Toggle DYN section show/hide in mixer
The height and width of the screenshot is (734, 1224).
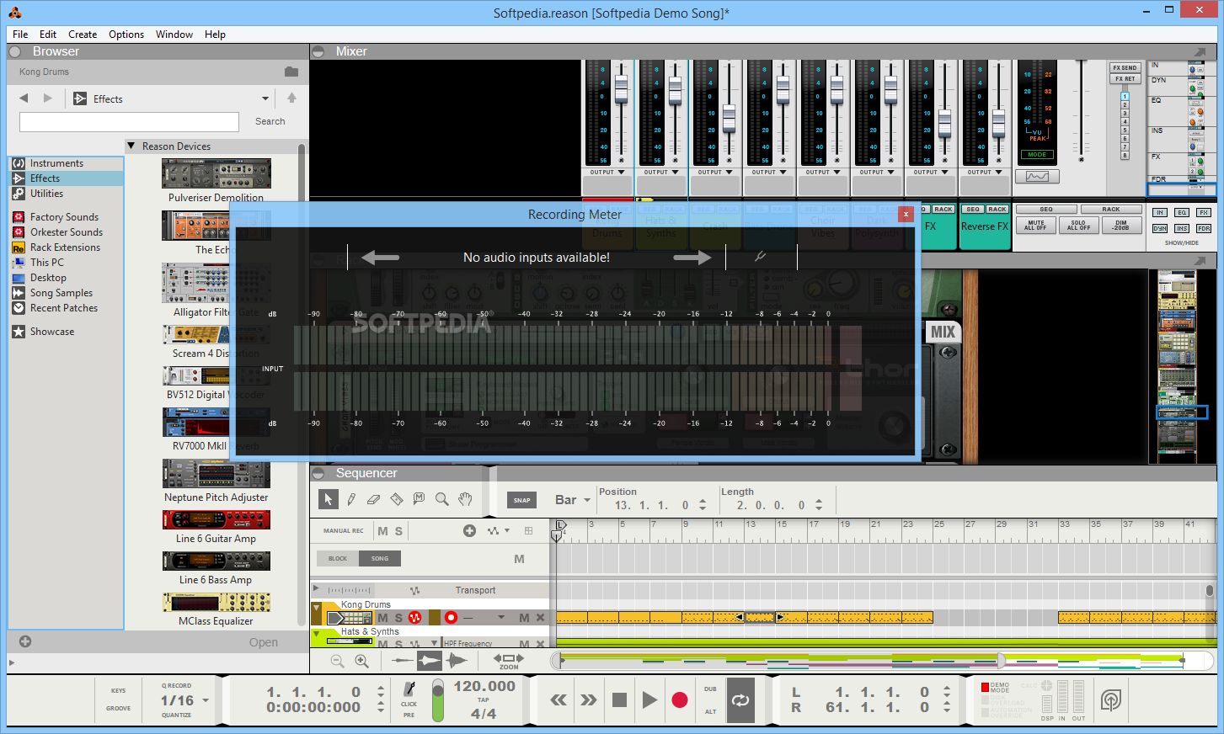coord(1160,228)
